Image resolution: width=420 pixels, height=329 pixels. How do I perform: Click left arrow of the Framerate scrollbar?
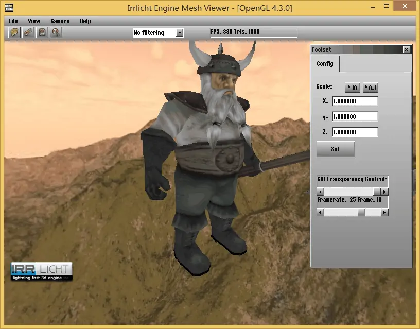pos(321,212)
